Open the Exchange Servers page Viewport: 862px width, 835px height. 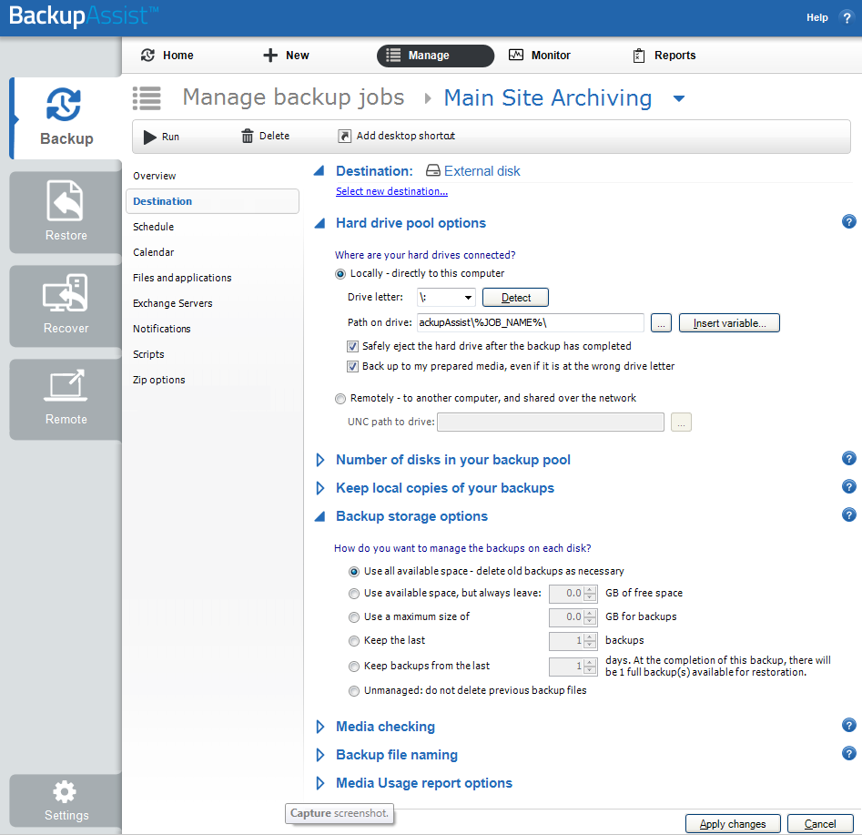pos(173,303)
